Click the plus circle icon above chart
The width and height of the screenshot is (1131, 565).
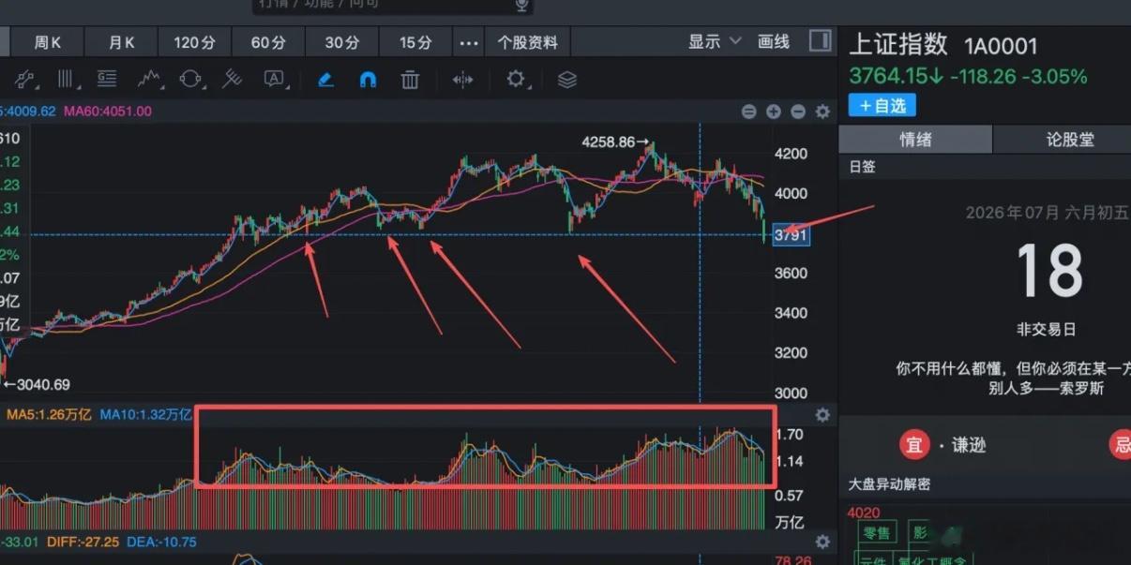tap(774, 112)
